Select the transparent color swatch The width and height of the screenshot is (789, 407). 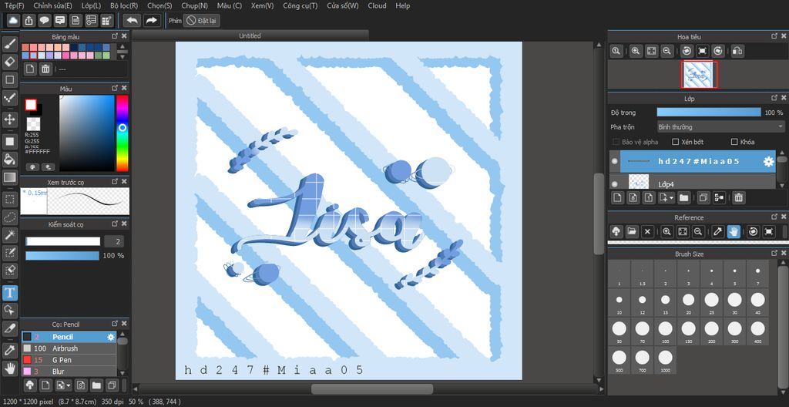(x=33, y=124)
